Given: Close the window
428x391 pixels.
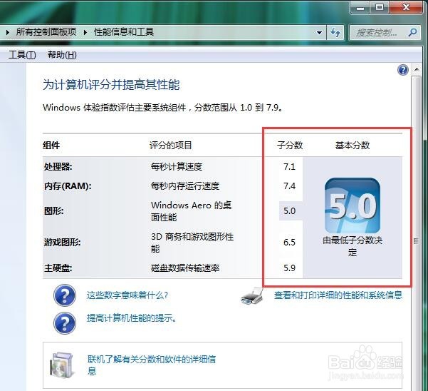Looking at the screenshot, I should pyautogui.click(x=407, y=7).
